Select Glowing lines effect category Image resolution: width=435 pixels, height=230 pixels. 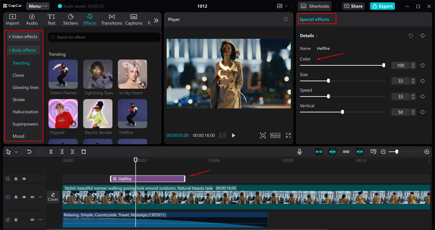tap(26, 87)
